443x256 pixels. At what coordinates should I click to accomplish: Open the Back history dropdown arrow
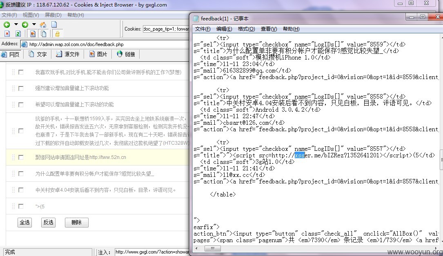tap(16, 24)
